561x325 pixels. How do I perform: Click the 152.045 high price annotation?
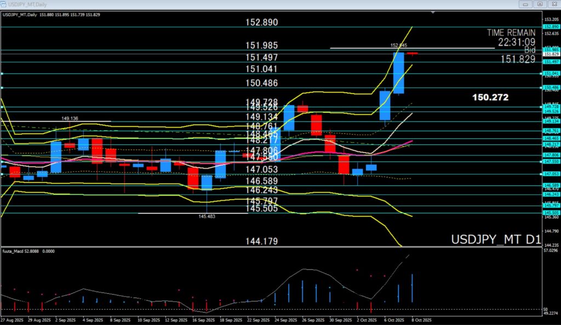[398, 45]
